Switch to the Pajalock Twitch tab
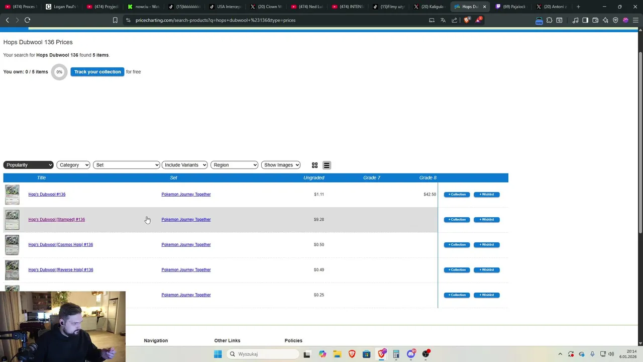Image resolution: width=643 pixels, height=362 pixels. [x=510, y=7]
